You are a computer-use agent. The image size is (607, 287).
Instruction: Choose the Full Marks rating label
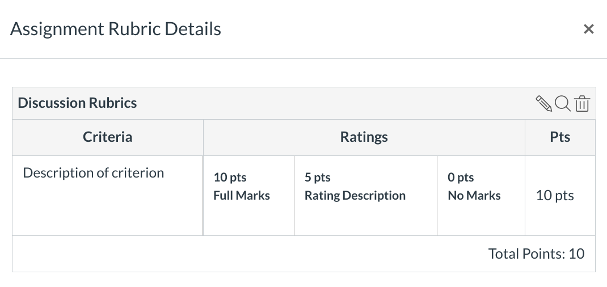coord(242,196)
